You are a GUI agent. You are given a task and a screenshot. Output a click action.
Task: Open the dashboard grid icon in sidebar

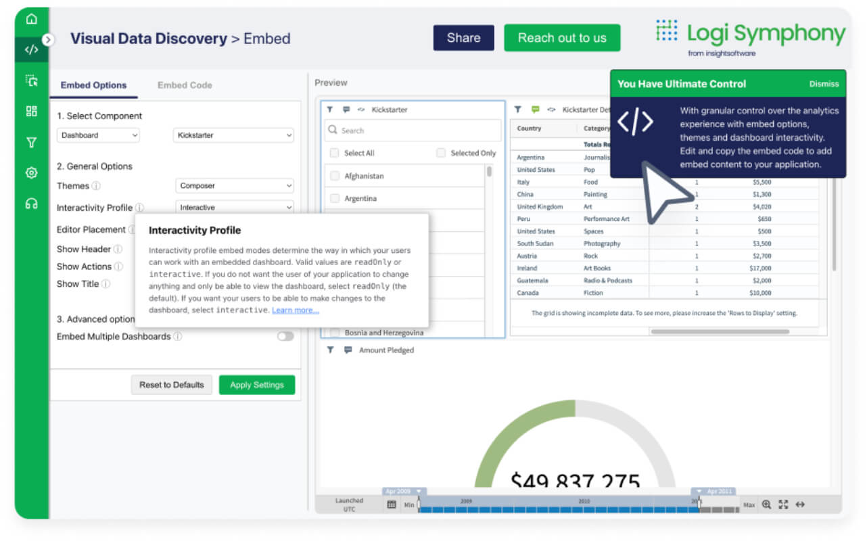(31, 111)
